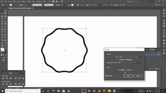Click the Horizontal Align Left icon
The image size is (166, 93).
click(x=3, y=78)
